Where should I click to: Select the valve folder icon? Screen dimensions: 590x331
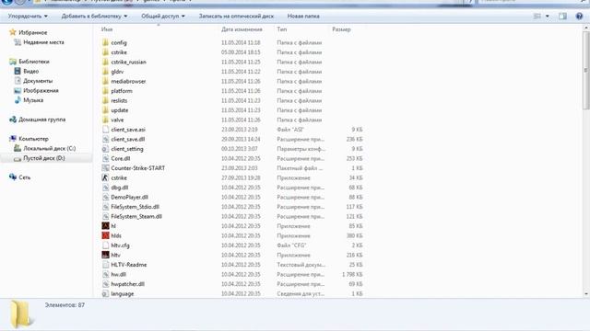pyautogui.click(x=105, y=120)
